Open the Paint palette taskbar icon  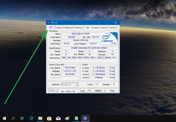67,118
